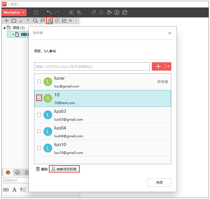Collapse the 项目 (1) tree node
The height and width of the screenshot is (199, 210).
click(4, 28)
